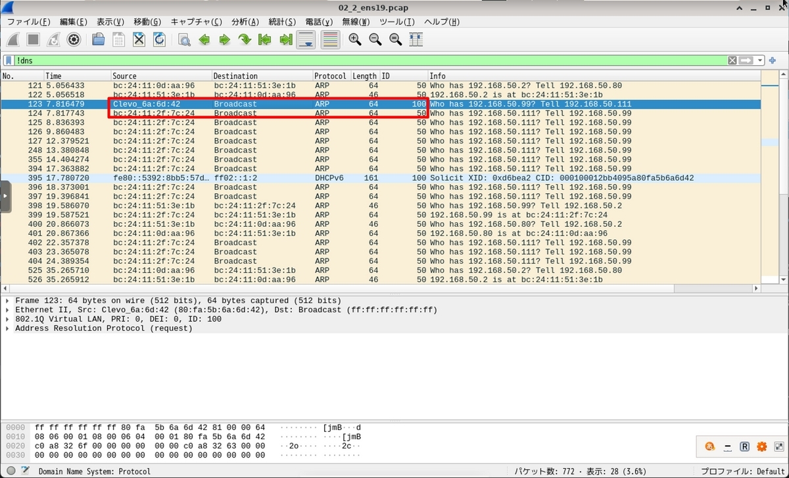Go back in packet history
This screenshot has height=478, width=789.
(x=204, y=40)
